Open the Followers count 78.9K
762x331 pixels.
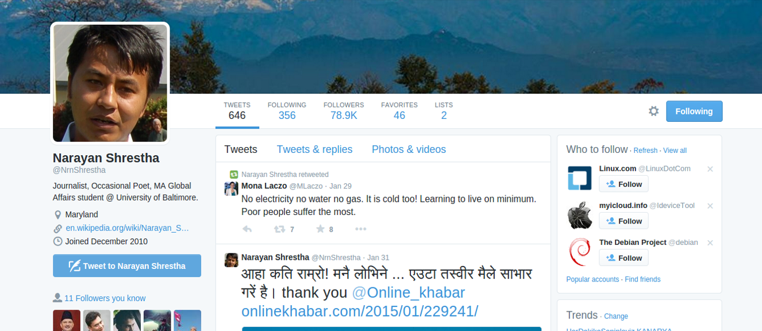344,111
